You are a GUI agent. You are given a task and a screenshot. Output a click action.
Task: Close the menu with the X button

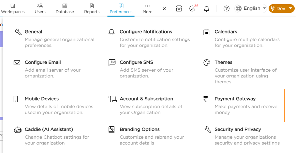tap(164, 8)
